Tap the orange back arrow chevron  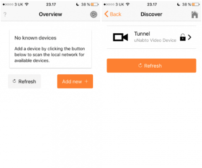click(x=106, y=14)
